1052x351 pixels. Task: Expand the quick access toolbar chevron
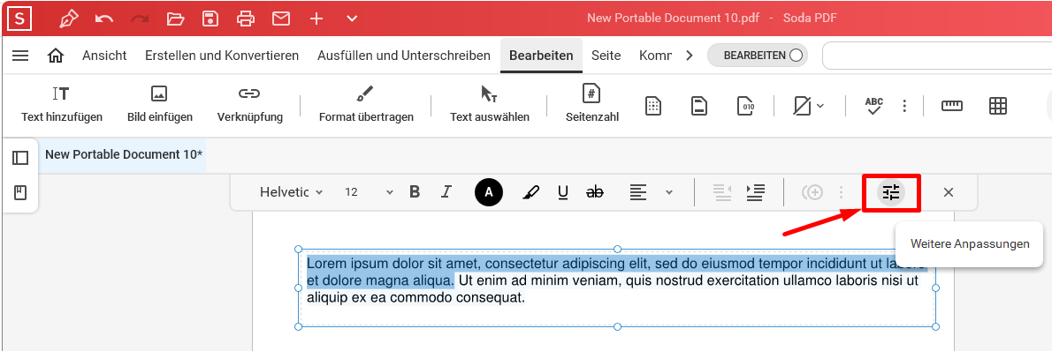[352, 19]
